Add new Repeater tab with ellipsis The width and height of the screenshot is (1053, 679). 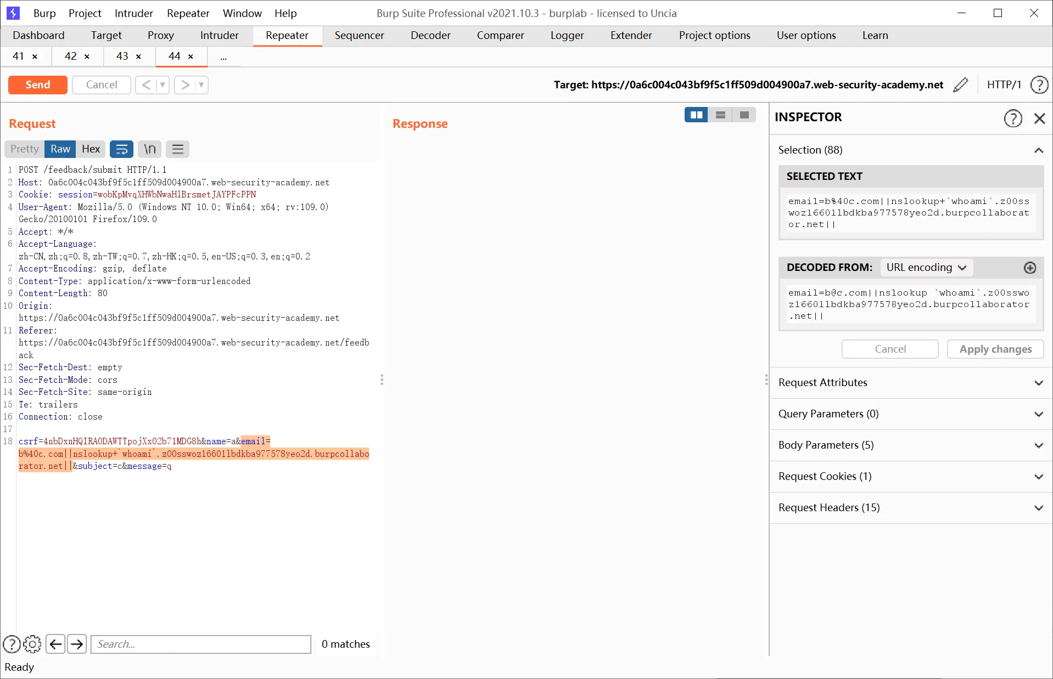(223, 57)
